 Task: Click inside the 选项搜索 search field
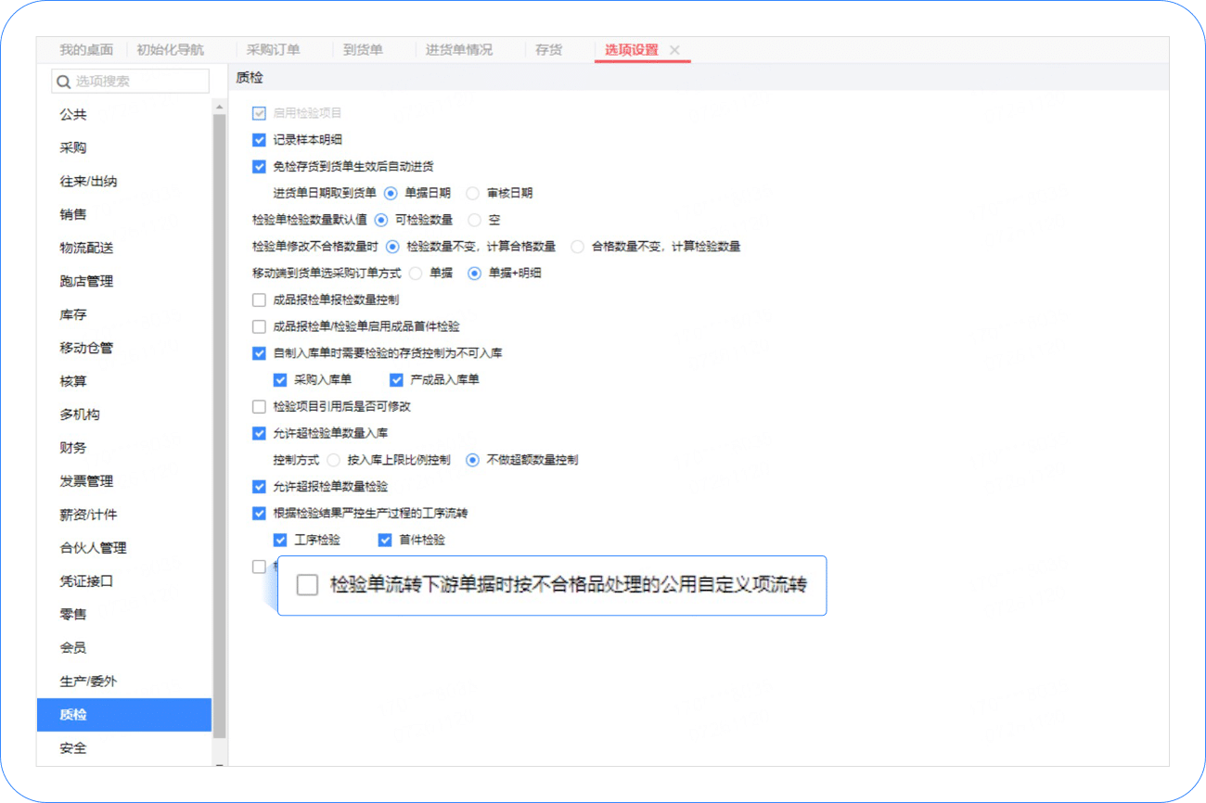click(x=130, y=82)
